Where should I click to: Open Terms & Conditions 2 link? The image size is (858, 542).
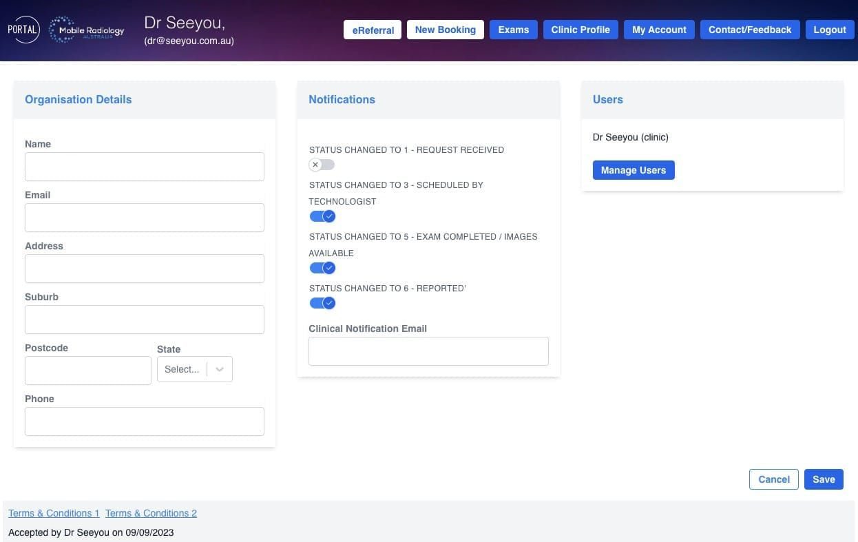pos(151,513)
